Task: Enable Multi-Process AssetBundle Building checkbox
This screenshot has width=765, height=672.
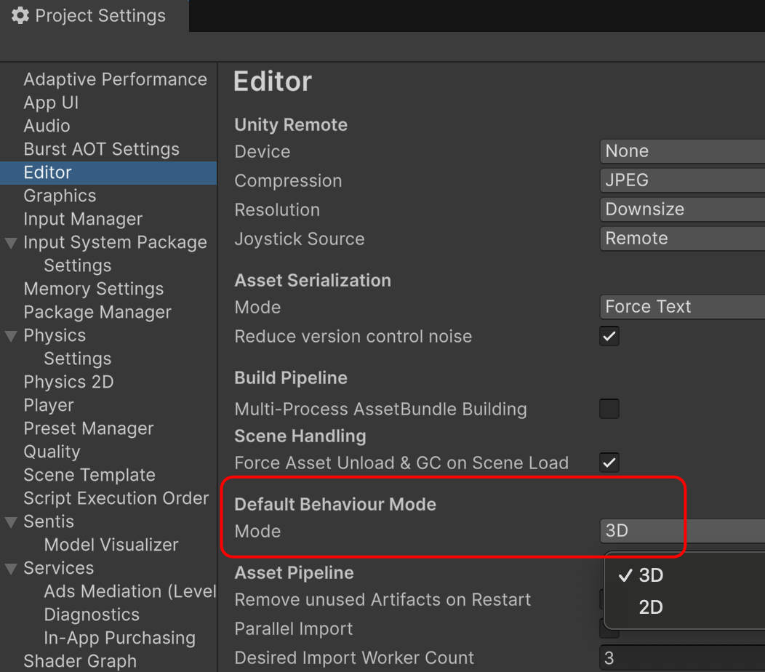Action: click(609, 409)
